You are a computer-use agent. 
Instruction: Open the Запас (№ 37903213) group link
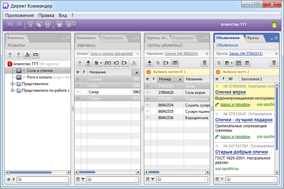click(x=246, y=53)
